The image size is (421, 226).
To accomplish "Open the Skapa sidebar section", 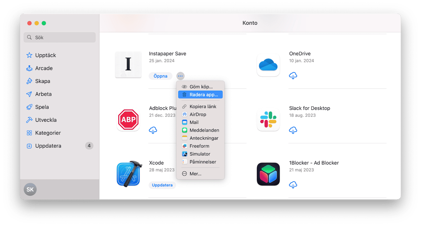I will [x=60, y=81].
